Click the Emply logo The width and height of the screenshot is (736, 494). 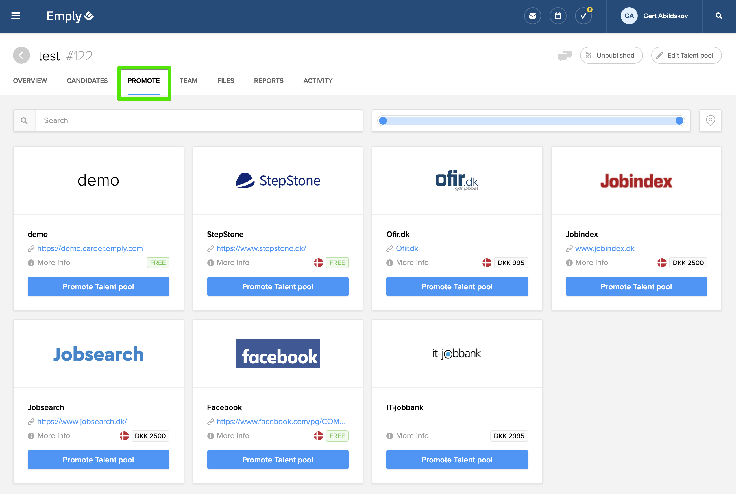pos(70,16)
